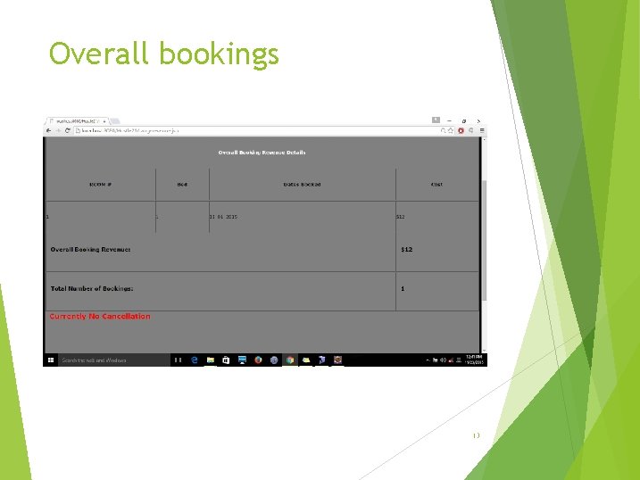640x480 pixels.
Task: Bookmark the page with the star icon
Action: [451, 131]
